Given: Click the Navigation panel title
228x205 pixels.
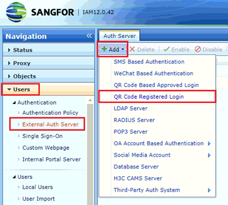Looking at the screenshot, I should (x=26, y=36).
